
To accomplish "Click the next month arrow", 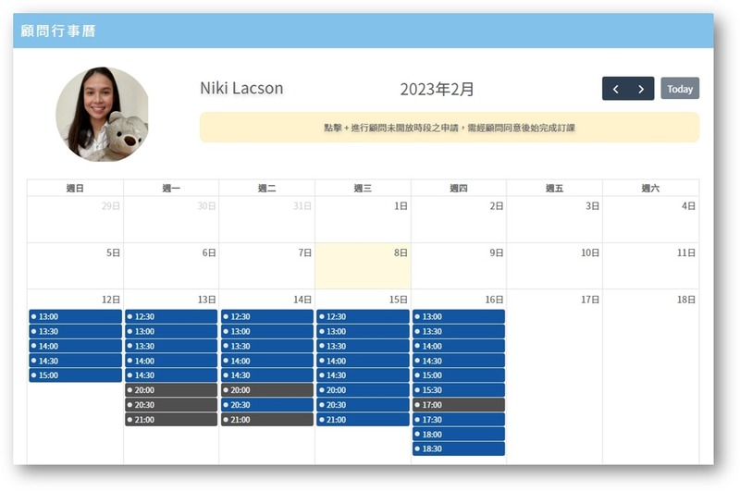I will pos(641,89).
